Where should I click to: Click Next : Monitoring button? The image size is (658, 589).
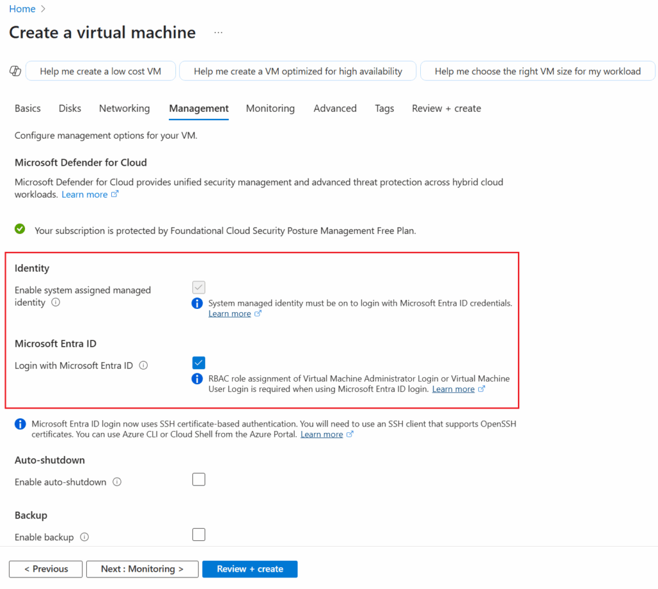click(142, 569)
